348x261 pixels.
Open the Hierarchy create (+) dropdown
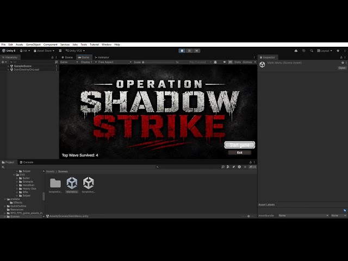pos(4,62)
